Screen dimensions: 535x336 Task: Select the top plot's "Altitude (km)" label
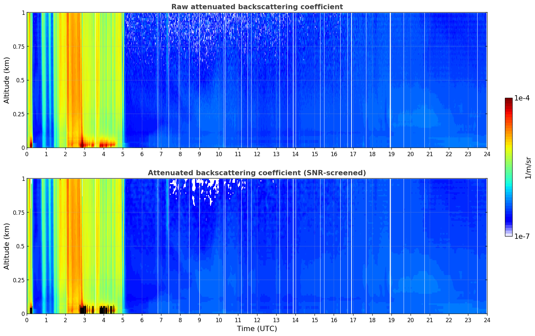tap(7, 80)
